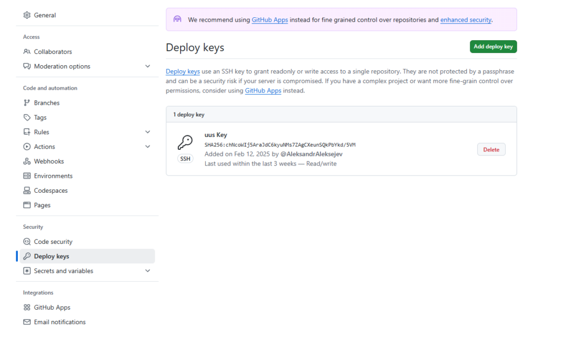Click the Environments server icon
Viewport: 571px width, 342px height.
(x=27, y=175)
